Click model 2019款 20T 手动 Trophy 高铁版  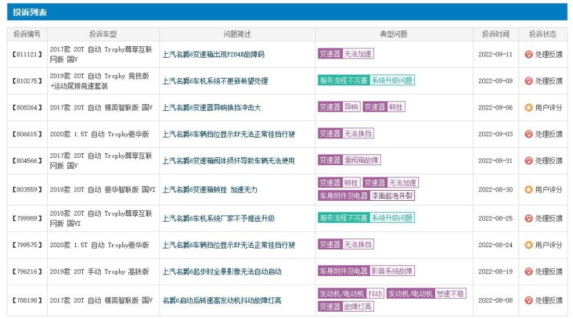click(100, 271)
